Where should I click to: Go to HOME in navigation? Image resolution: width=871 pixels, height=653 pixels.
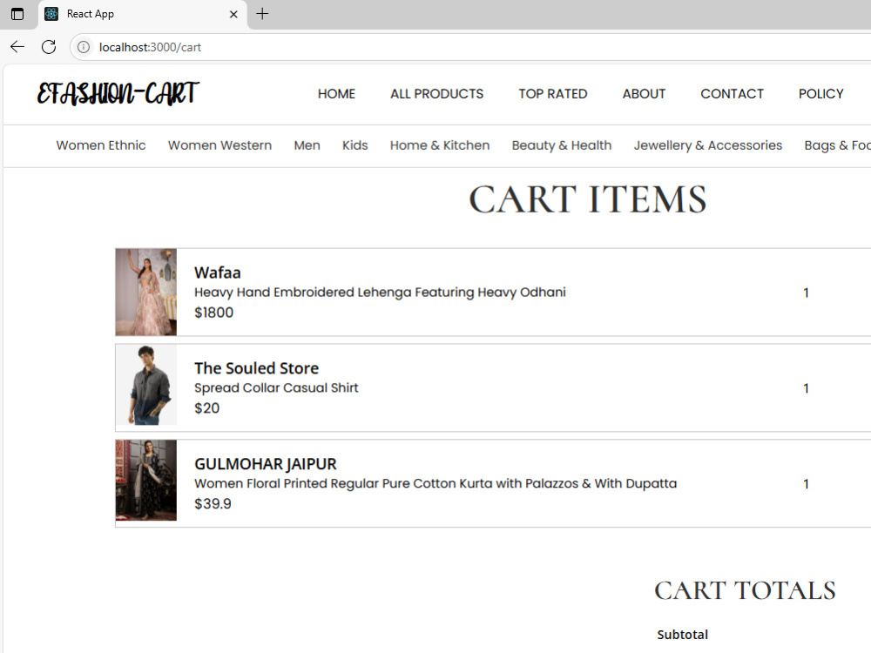tap(336, 94)
